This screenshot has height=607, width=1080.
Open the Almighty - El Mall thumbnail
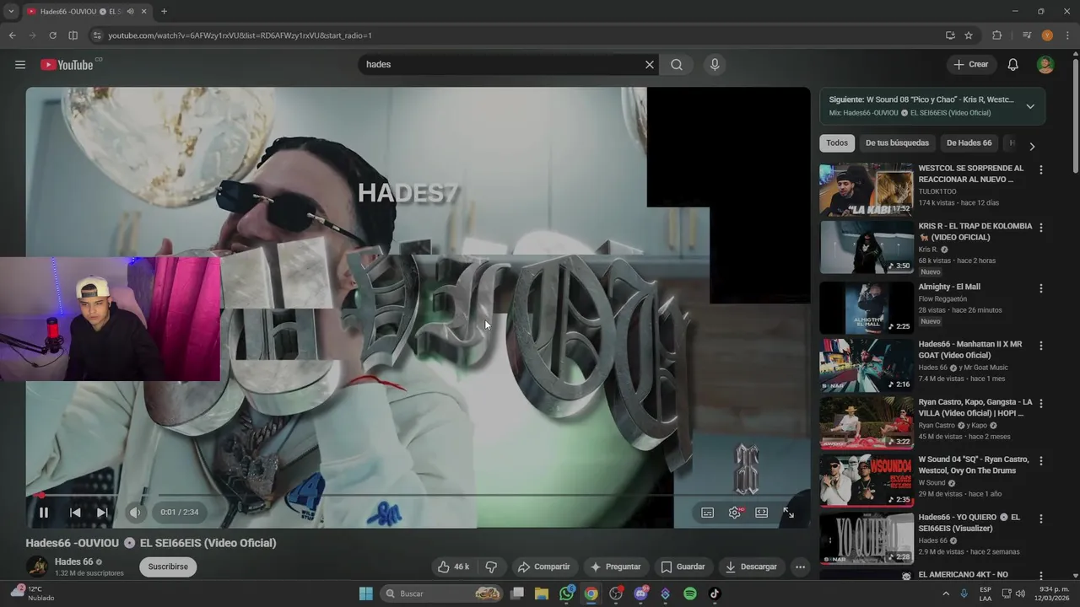(x=867, y=308)
